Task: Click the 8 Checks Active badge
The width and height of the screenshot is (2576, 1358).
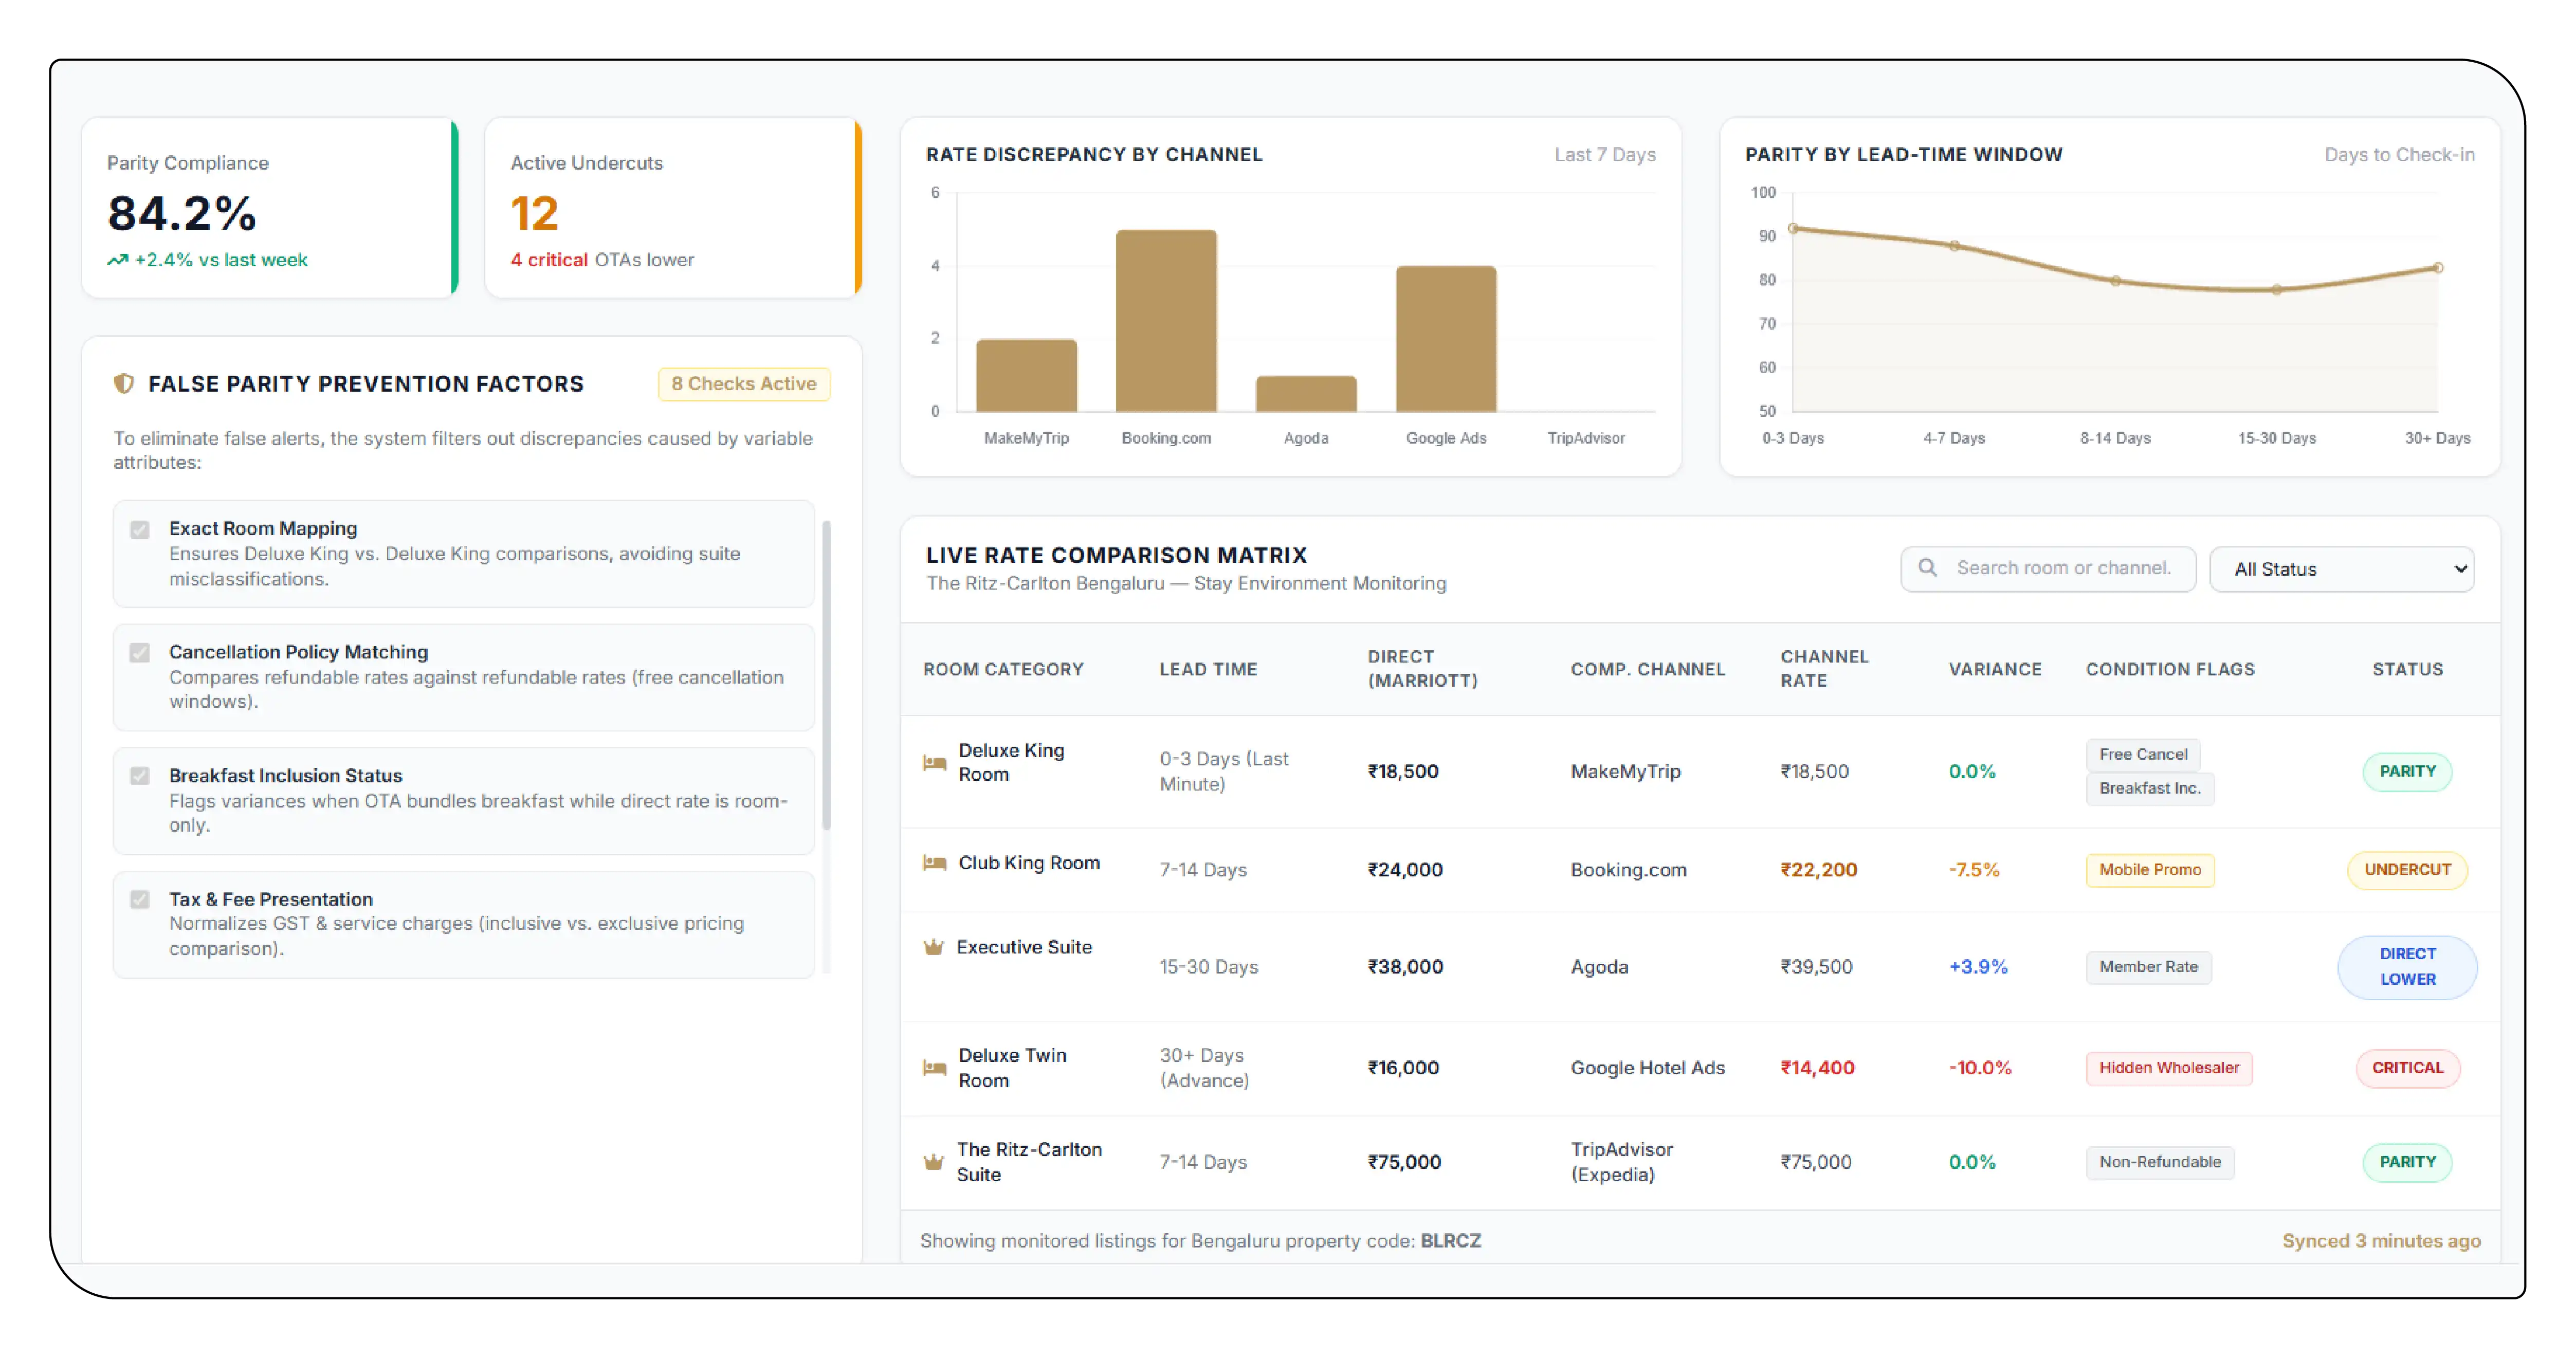Action: point(743,384)
